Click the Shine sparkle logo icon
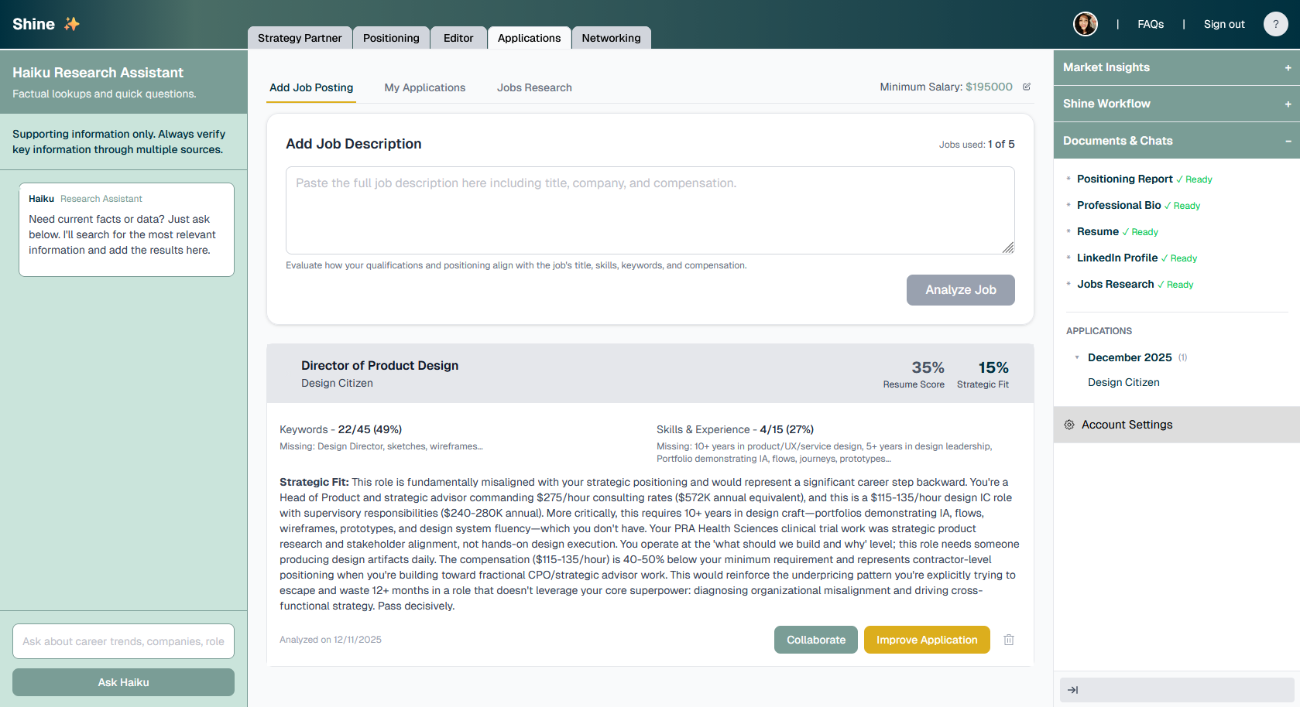The width and height of the screenshot is (1300, 707). [72, 24]
